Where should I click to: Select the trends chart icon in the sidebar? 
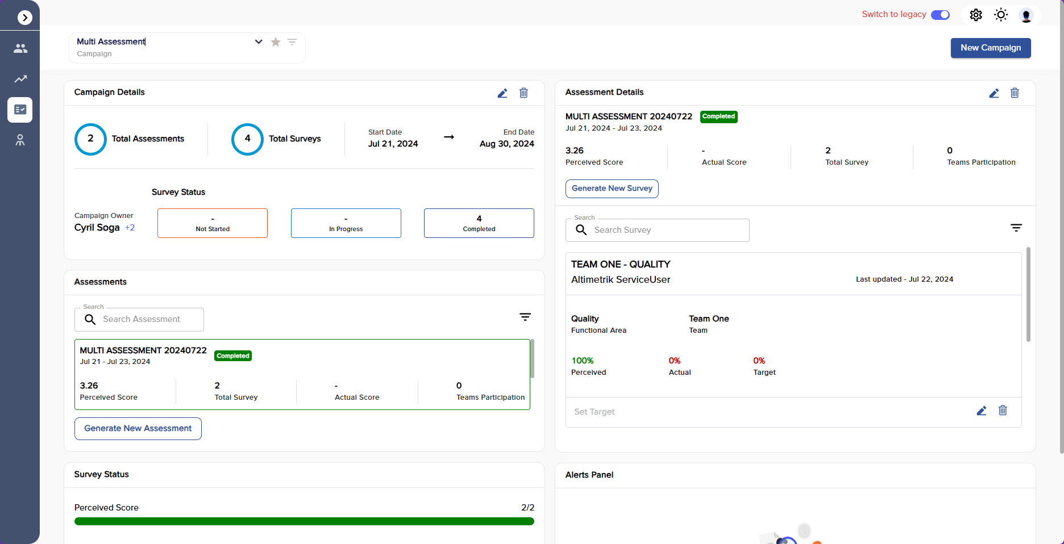(x=20, y=79)
